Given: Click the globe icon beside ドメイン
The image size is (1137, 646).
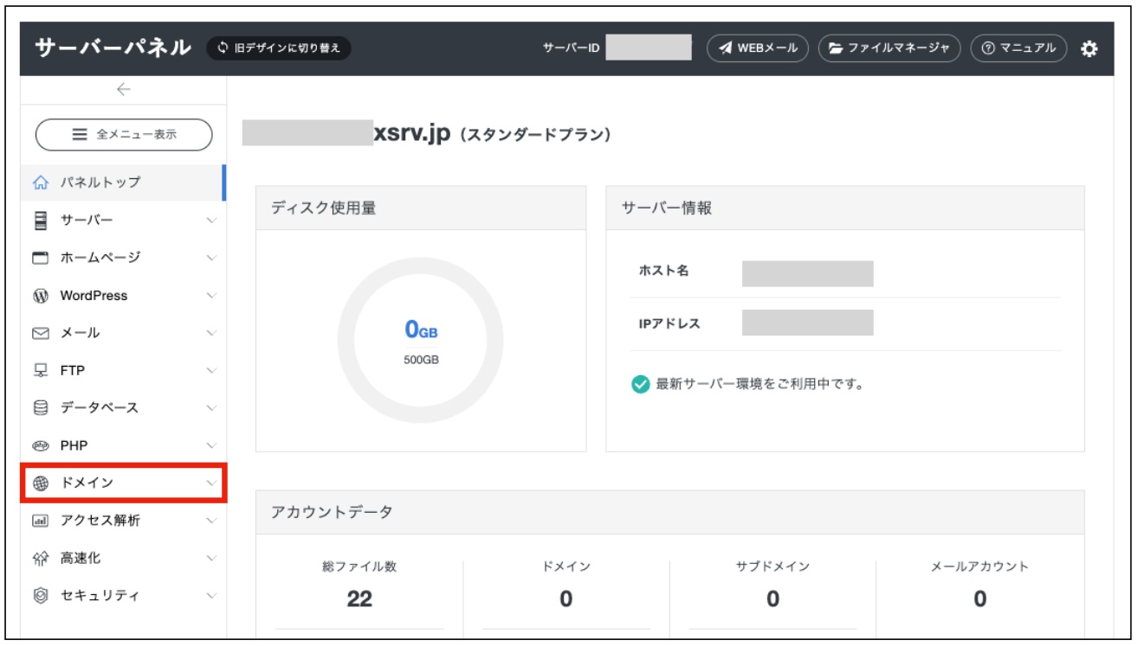Looking at the screenshot, I should click(x=40, y=483).
